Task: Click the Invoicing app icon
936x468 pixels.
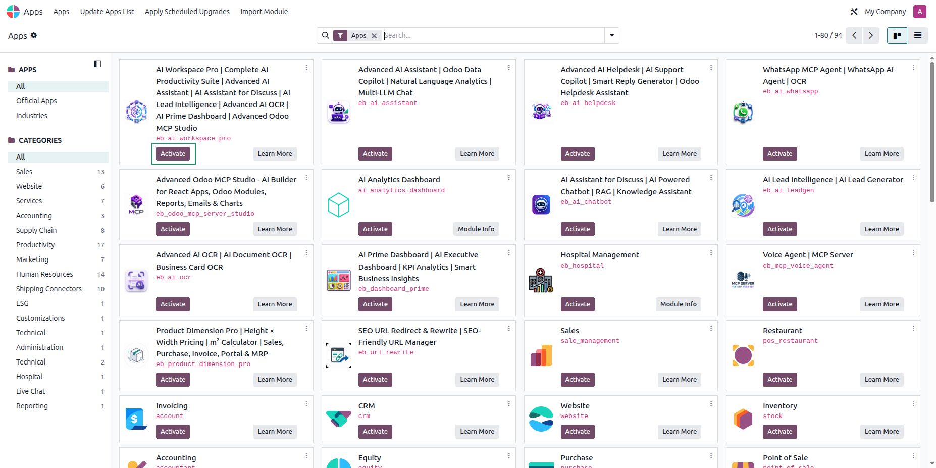Action: 136,419
